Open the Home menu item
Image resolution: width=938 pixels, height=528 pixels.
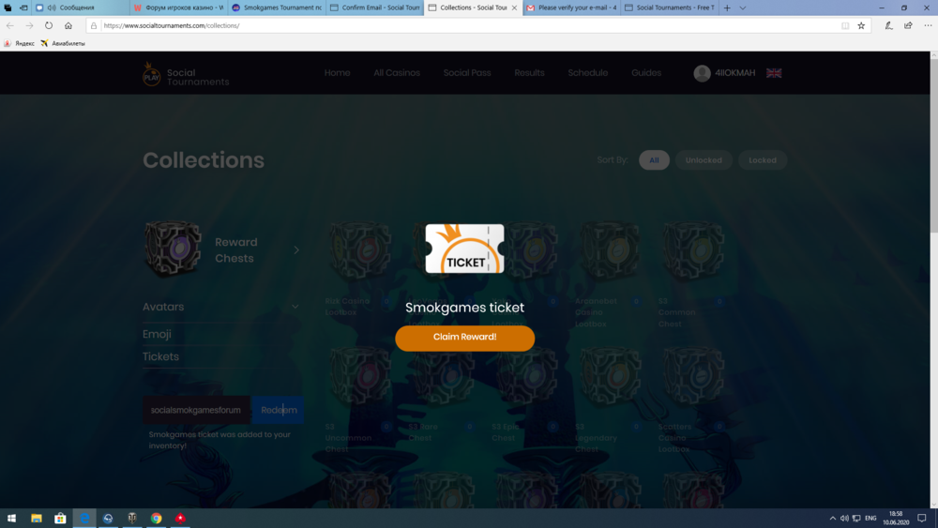click(x=338, y=73)
